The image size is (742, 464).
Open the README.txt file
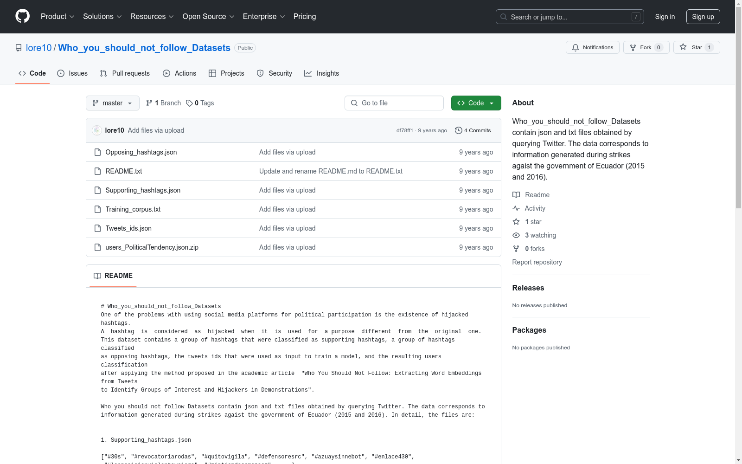click(124, 171)
